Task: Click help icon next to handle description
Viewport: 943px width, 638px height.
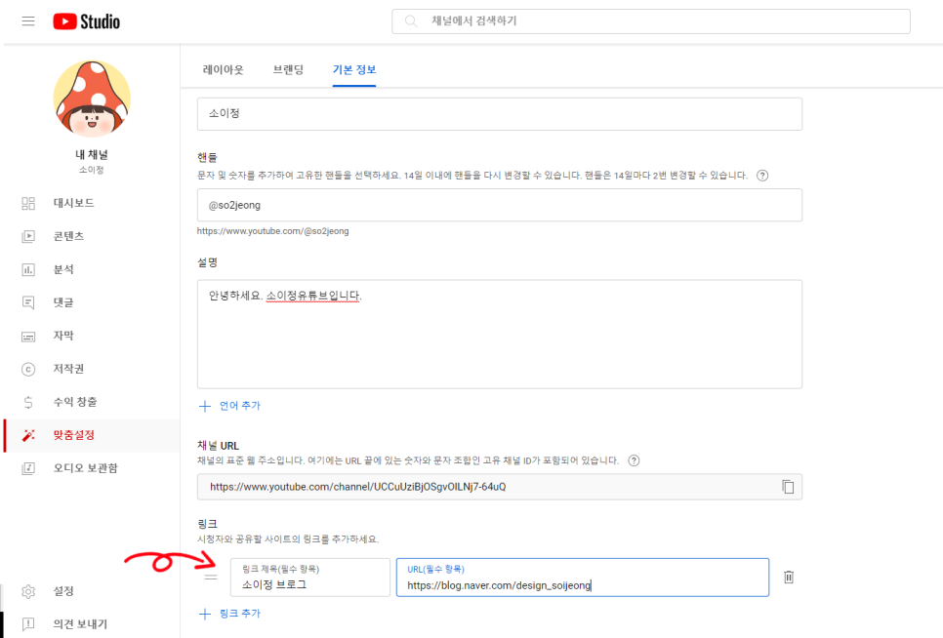Action: pyautogui.click(x=762, y=176)
